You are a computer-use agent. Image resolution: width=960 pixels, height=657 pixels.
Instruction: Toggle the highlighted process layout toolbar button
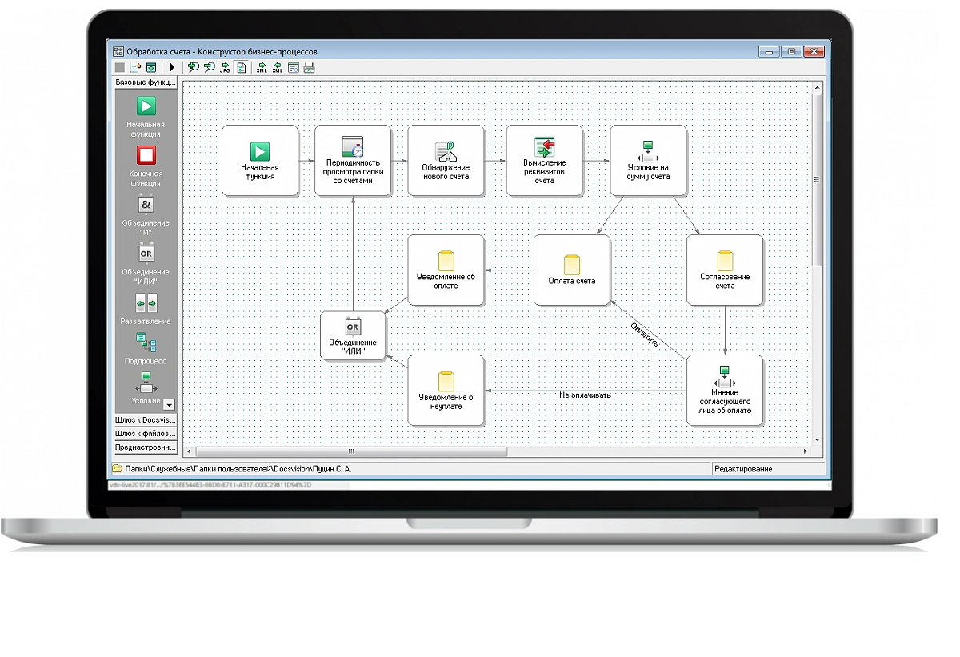(241, 68)
